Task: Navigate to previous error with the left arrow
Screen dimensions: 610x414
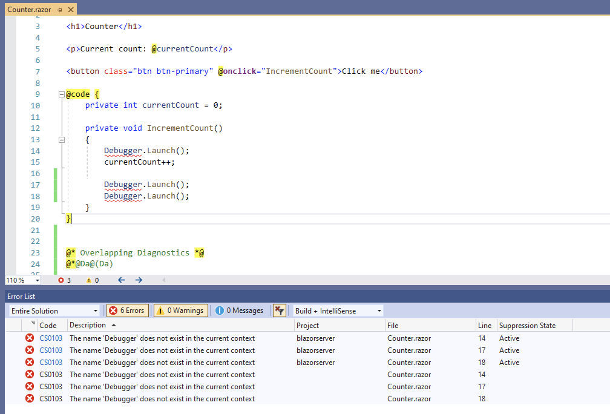Action: click(x=121, y=280)
